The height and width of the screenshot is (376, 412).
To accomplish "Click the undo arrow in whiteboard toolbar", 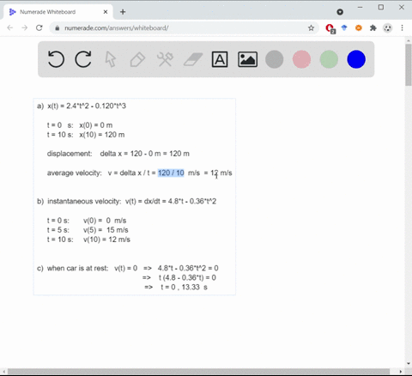I will pos(56,59).
